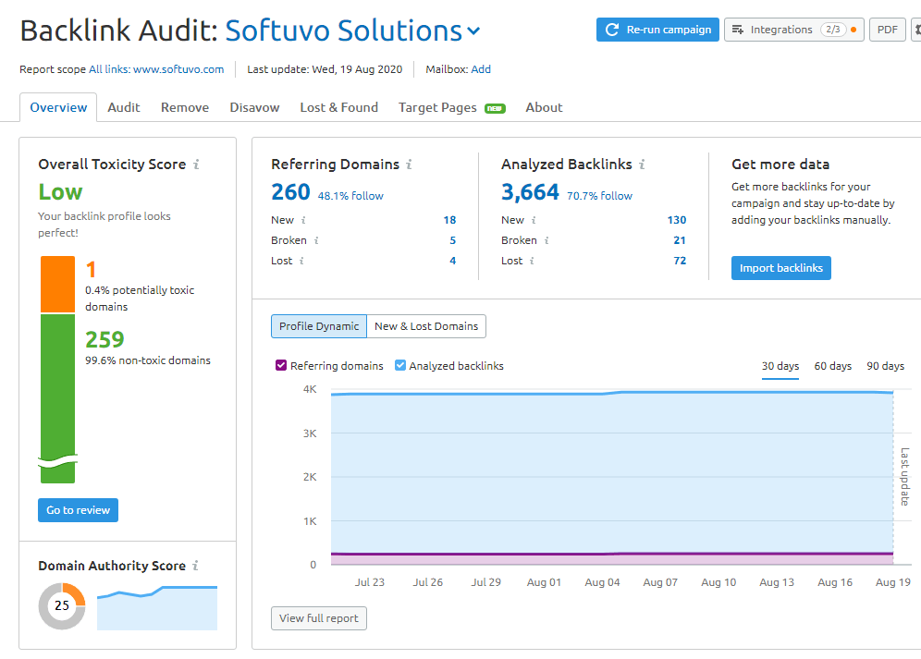921x659 pixels.
Task: Click the View full report button
Action: coord(319,618)
